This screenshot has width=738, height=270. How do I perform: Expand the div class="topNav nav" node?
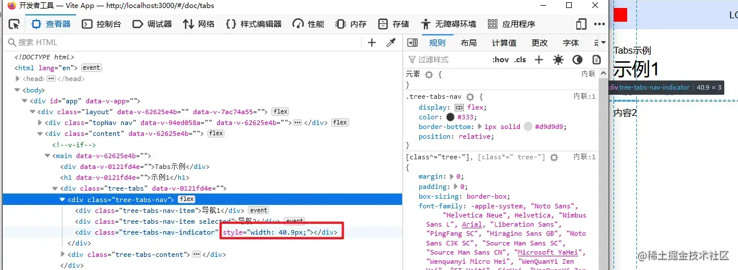40,122
